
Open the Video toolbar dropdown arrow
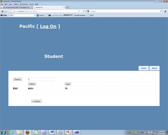(8, 15)
